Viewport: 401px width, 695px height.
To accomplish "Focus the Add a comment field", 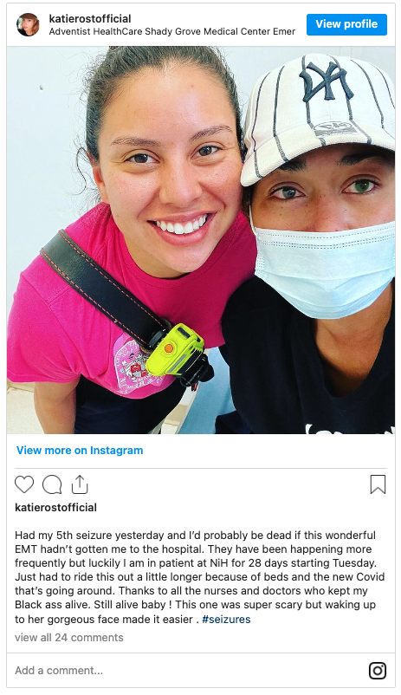I will click(x=186, y=671).
